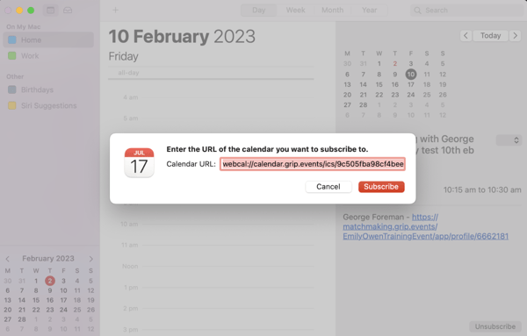Click the Subscribe button
This screenshot has height=336, width=527.
[381, 187]
